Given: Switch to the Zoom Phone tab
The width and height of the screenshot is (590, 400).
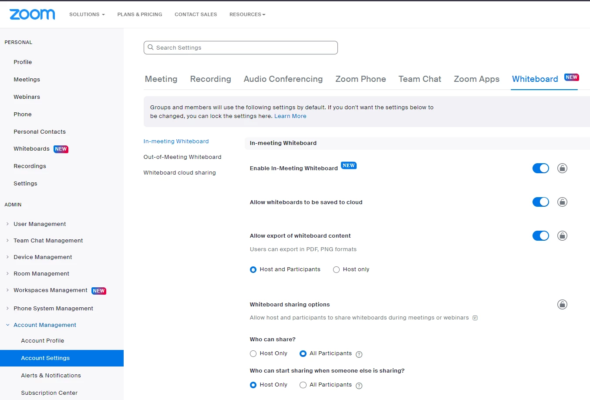Looking at the screenshot, I should (x=361, y=79).
